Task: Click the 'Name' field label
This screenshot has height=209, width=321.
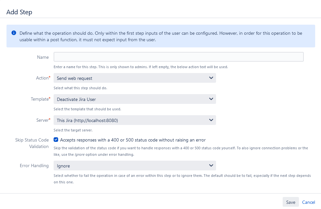Action: 43,57
